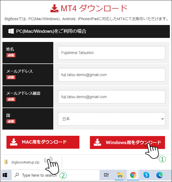Click the Type here to search box

(x=55, y=175)
